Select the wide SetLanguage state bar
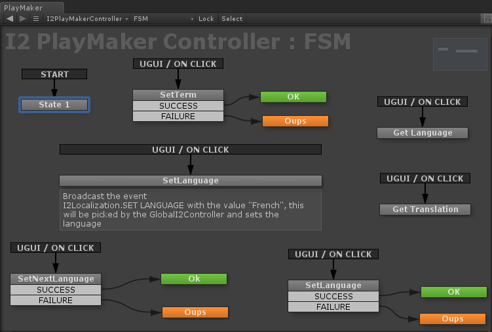Viewport: 492px width, 332px height. pyautogui.click(x=191, y=181)
